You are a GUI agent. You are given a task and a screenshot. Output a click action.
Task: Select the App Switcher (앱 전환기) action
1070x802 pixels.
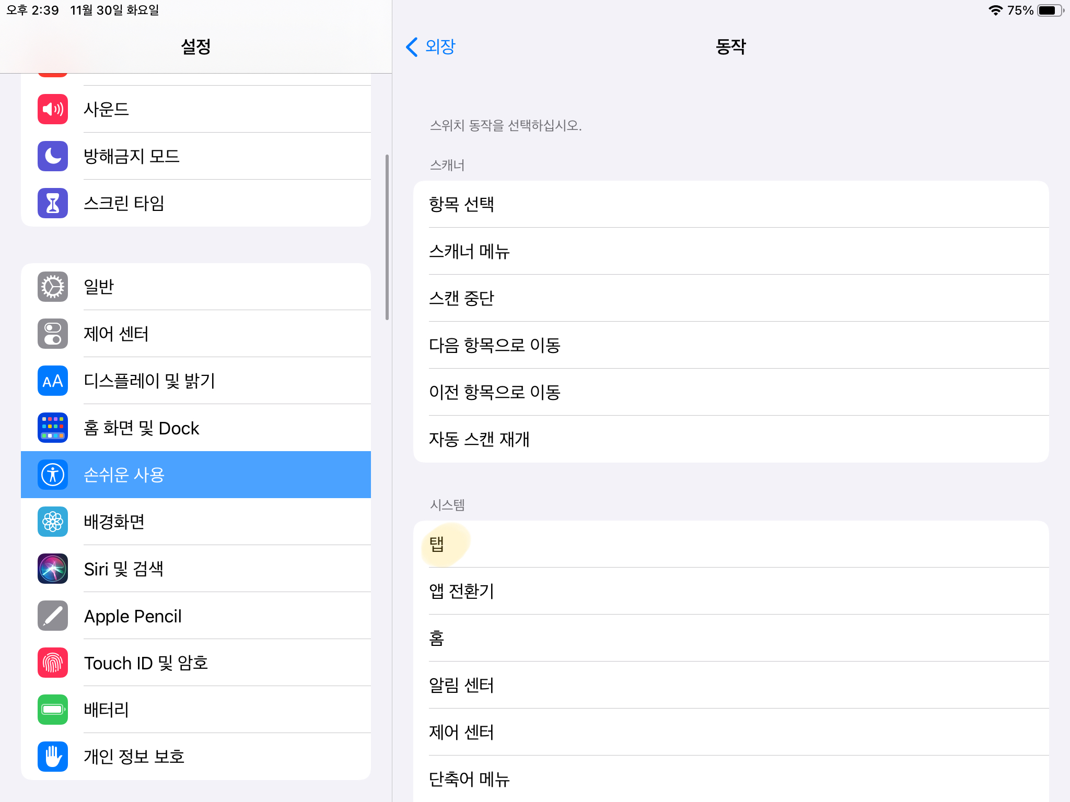tap(730, 591)
